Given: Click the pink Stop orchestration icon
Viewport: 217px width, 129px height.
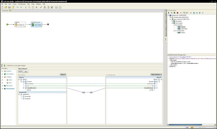Looking at the screenshot, I should (172, 13).
